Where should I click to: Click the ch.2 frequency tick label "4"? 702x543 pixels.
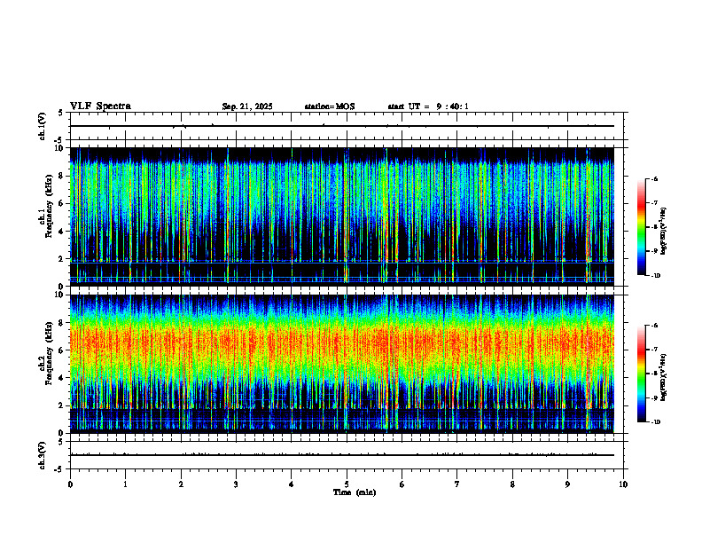click(61, 379)
